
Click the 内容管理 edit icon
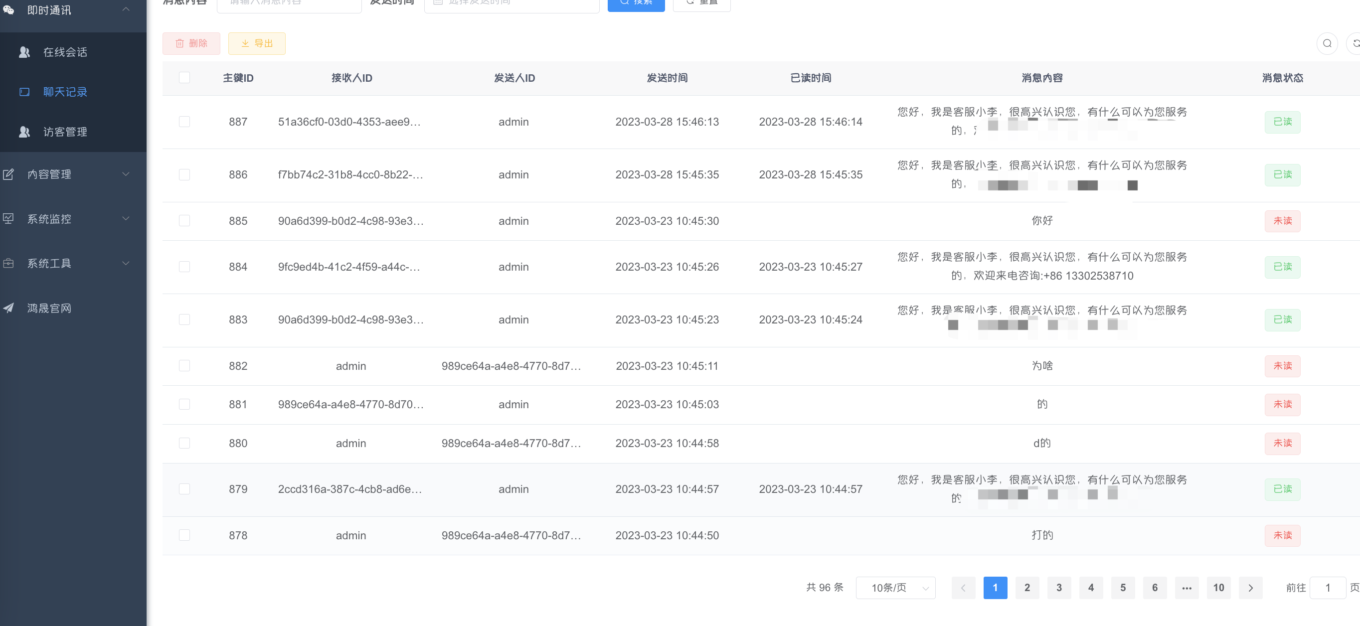[8, 174]
